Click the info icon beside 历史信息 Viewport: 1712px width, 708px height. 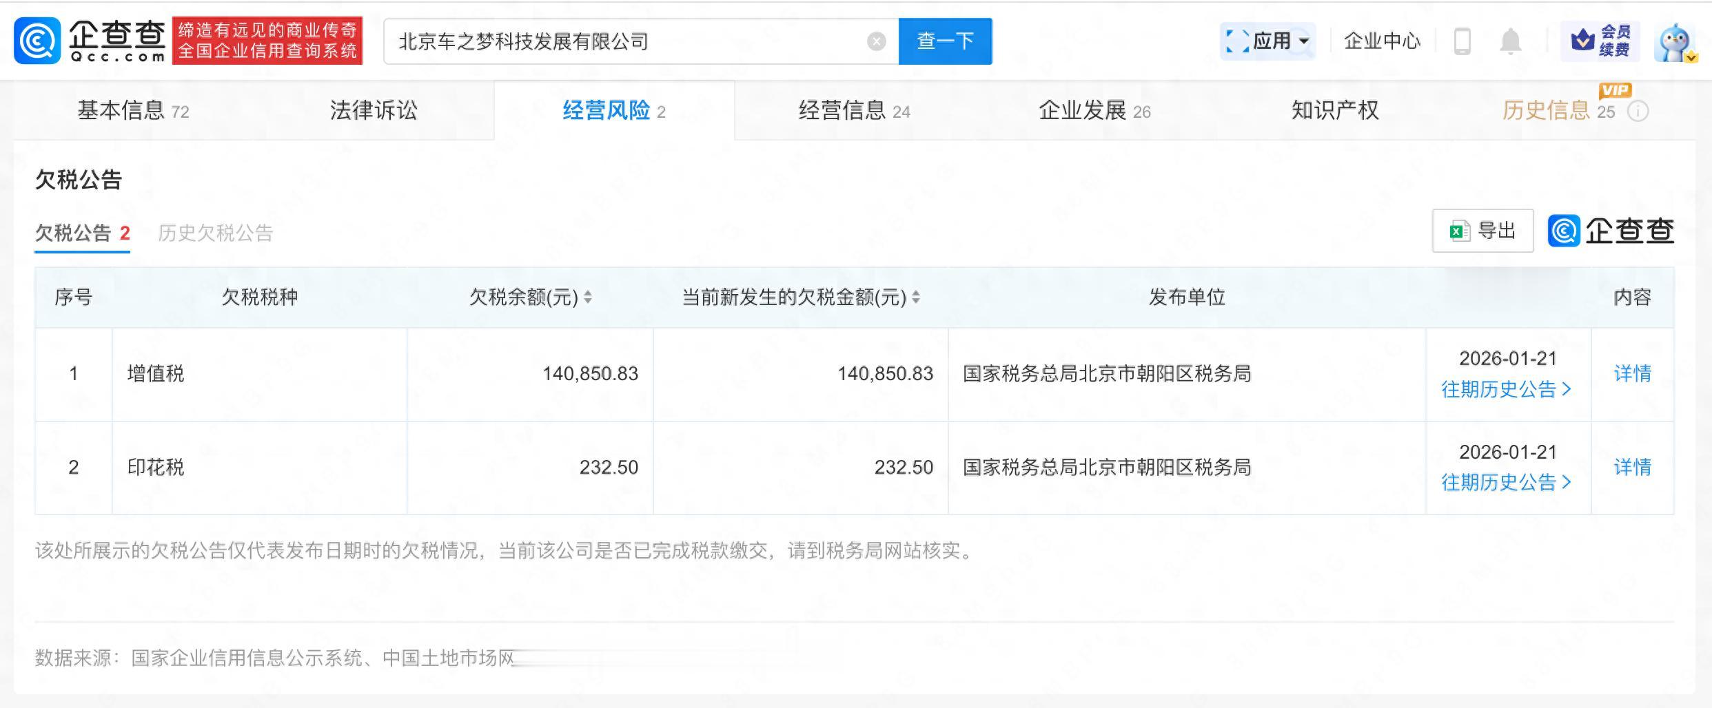pyautogui.click(x=1638, y=112)
